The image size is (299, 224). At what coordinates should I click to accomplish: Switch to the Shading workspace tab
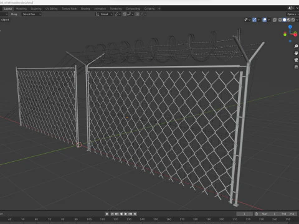tap(85, 9)
